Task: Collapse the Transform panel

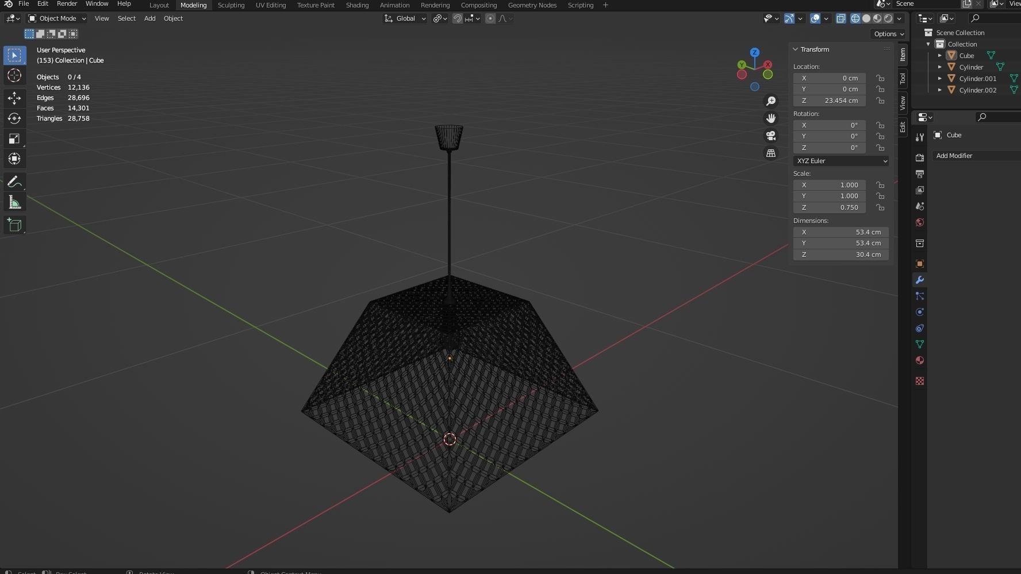Action: 796,49
